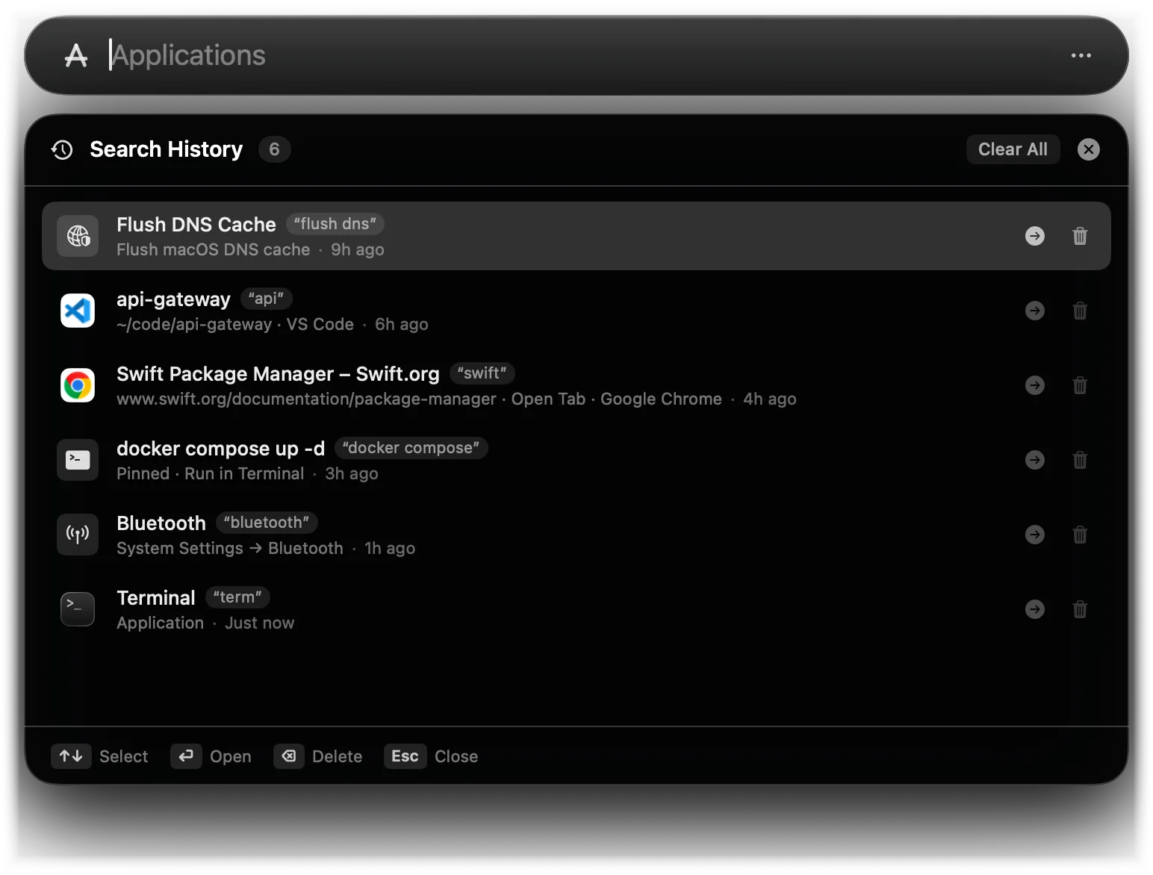This screenshot has width=1153, height=875.
Task: Delete the Flush DNS Cache history entry
Action: (x=1080, y=236)
